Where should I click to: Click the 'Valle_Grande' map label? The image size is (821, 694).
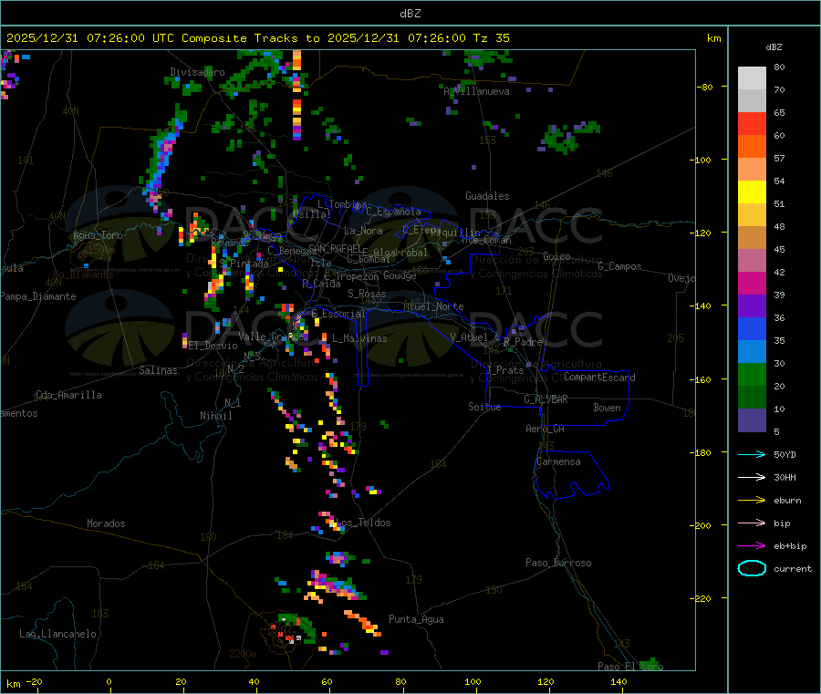pyautogui.click(x=271, y=336)
